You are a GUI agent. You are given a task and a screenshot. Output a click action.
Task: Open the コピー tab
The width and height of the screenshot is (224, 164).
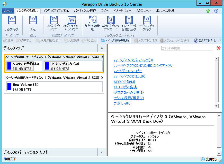click(x=105, y=11)
